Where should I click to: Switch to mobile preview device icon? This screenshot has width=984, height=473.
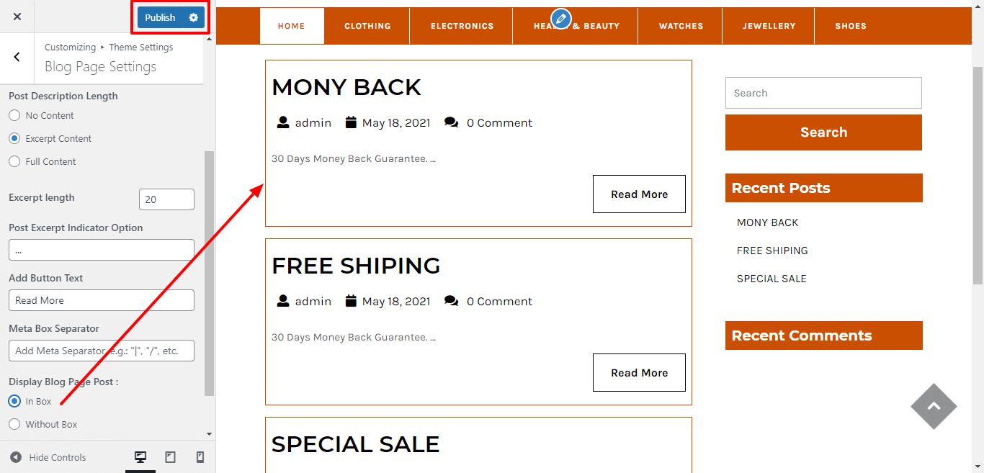click(200, 457)
